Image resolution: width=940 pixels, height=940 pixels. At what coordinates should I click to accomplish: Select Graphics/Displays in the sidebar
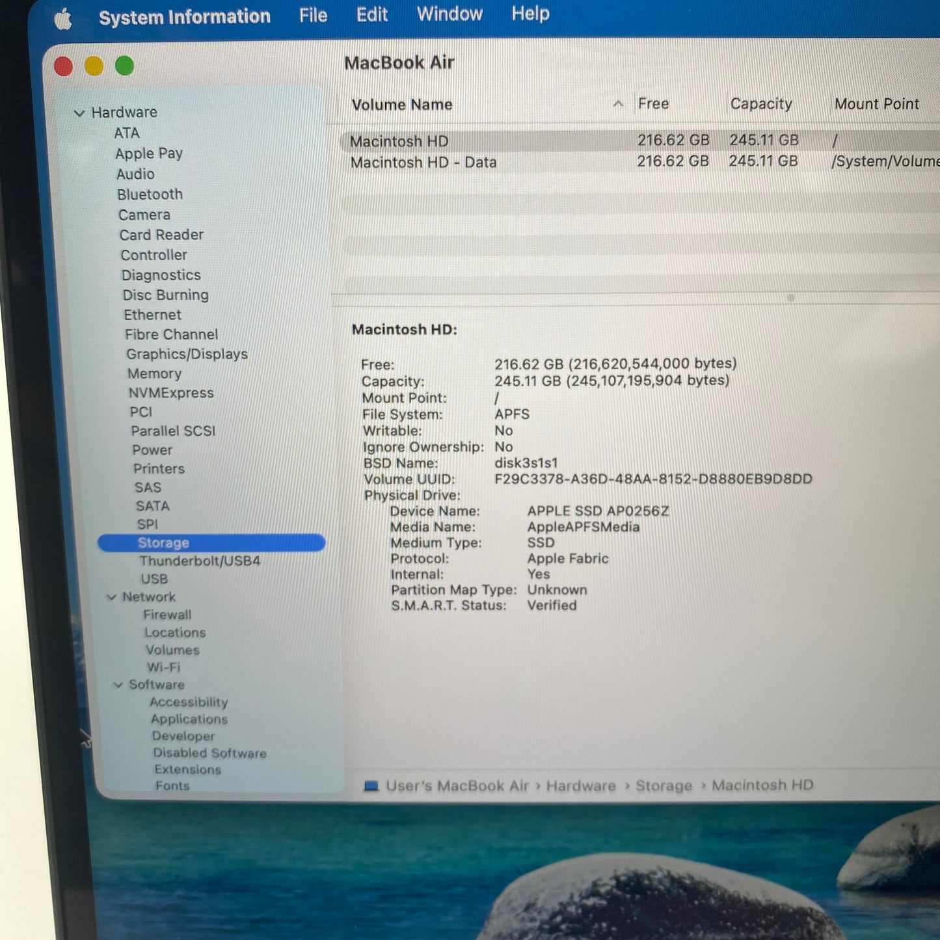[187, 355]
